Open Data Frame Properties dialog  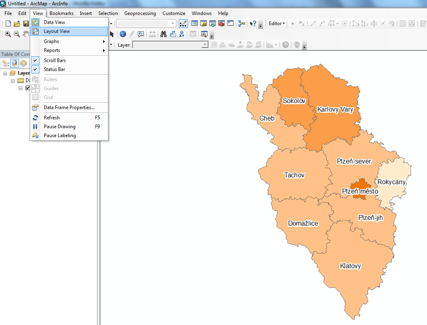[69, 108]
